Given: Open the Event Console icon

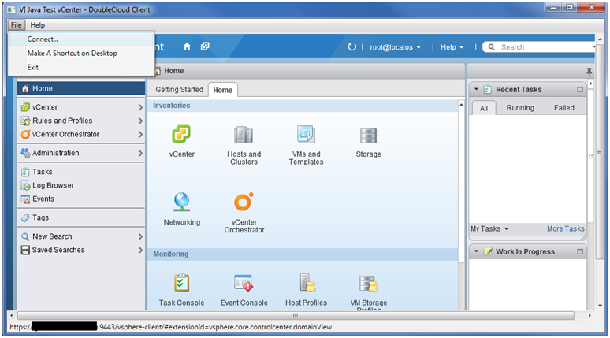Looking at the screenshot, I should click(x=244, y=283).
